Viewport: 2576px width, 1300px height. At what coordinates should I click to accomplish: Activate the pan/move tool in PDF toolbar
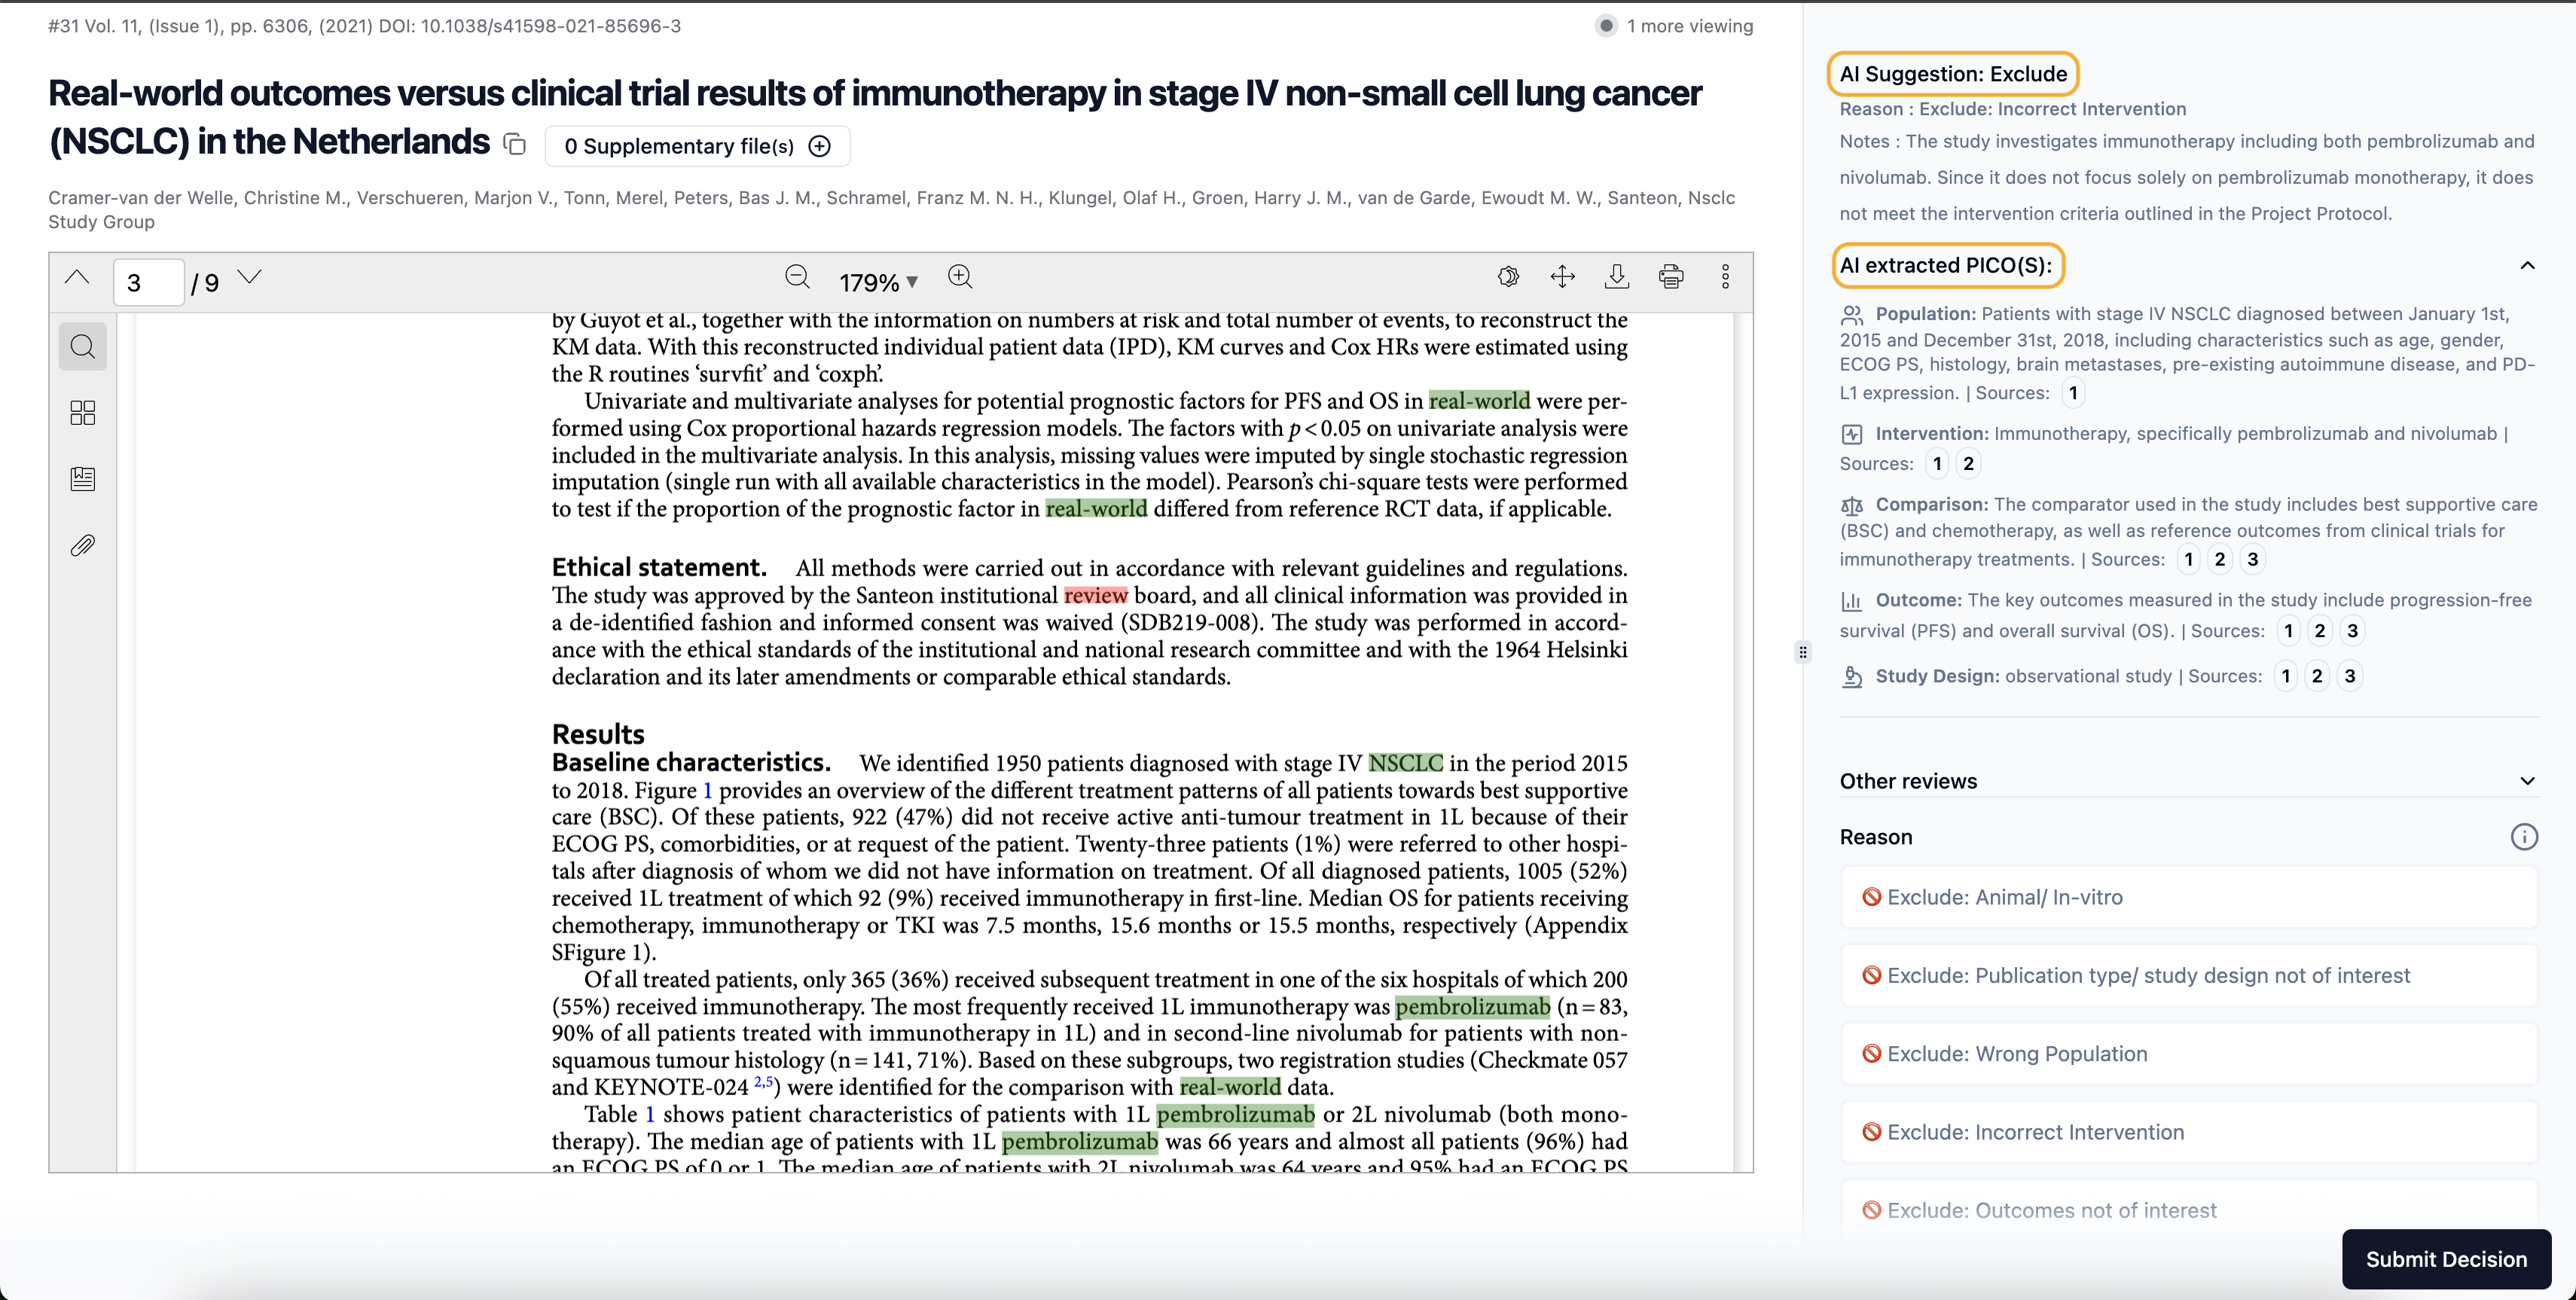point(1562,277)
